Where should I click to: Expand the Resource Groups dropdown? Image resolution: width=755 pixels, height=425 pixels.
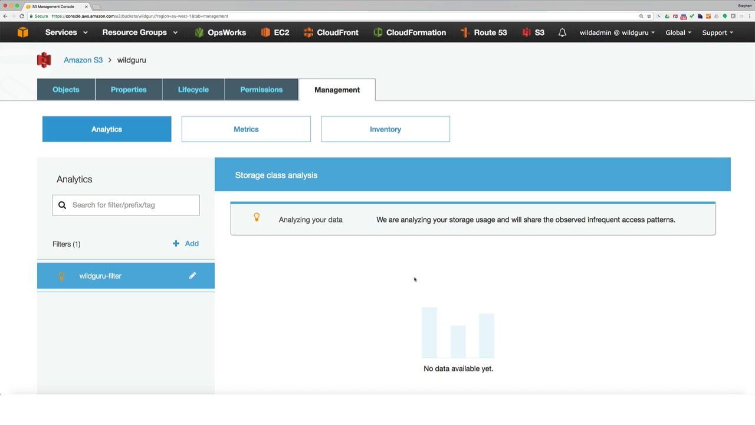click(140, 32)
